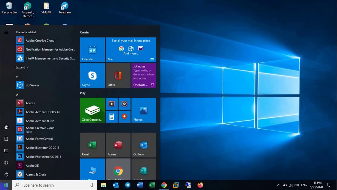Open Power options in Start menu
The image size is (337, 190).
click(6, 174)
